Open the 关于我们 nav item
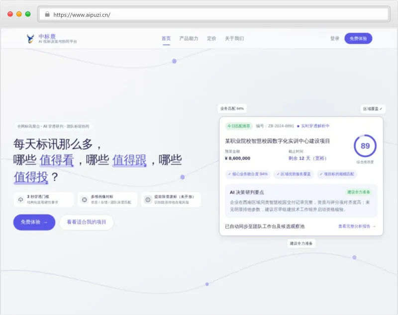 tap(234, 39)
